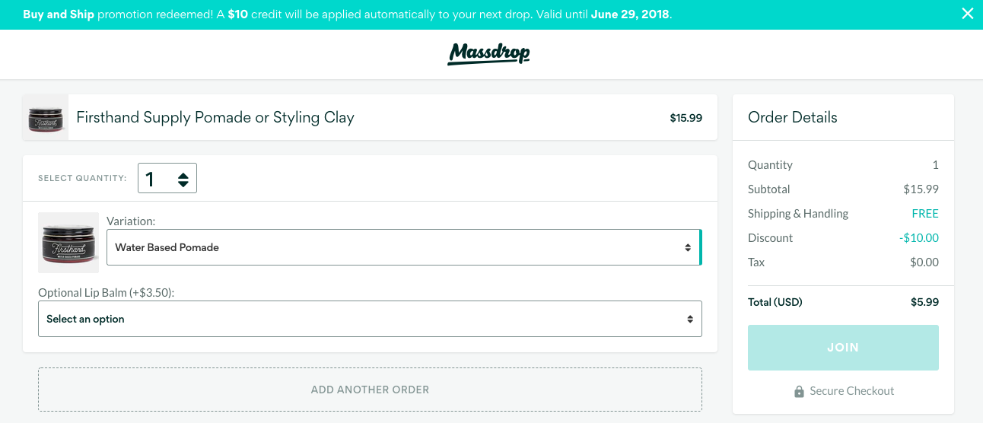Click the lock icon beside Secure Checkout

[x=799, y=392]
